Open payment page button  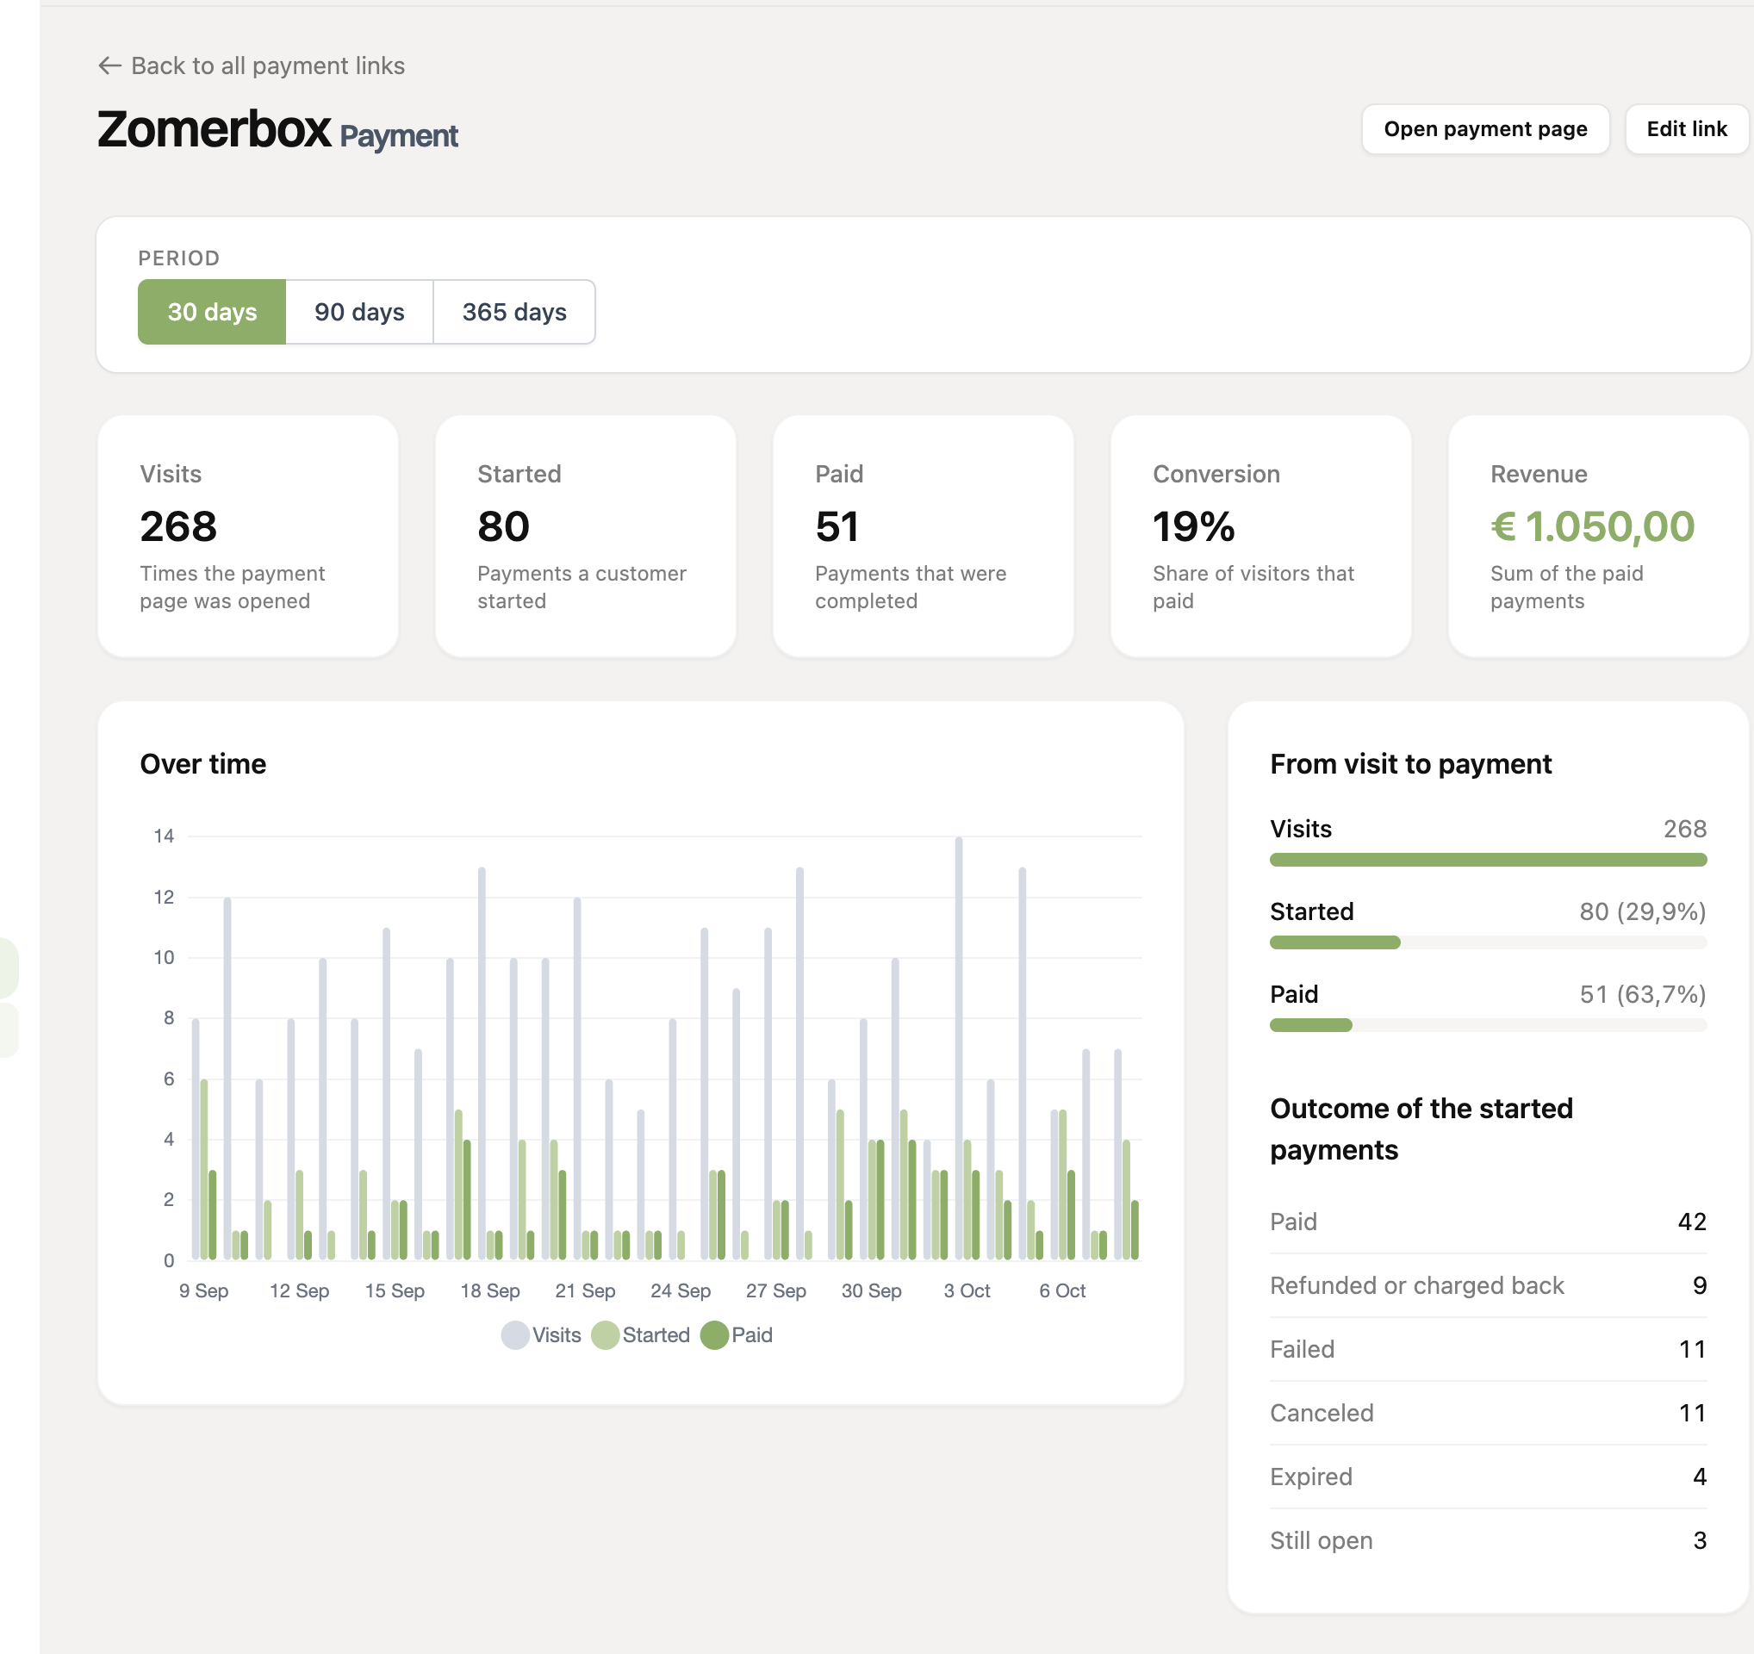tap(1485, 129)
